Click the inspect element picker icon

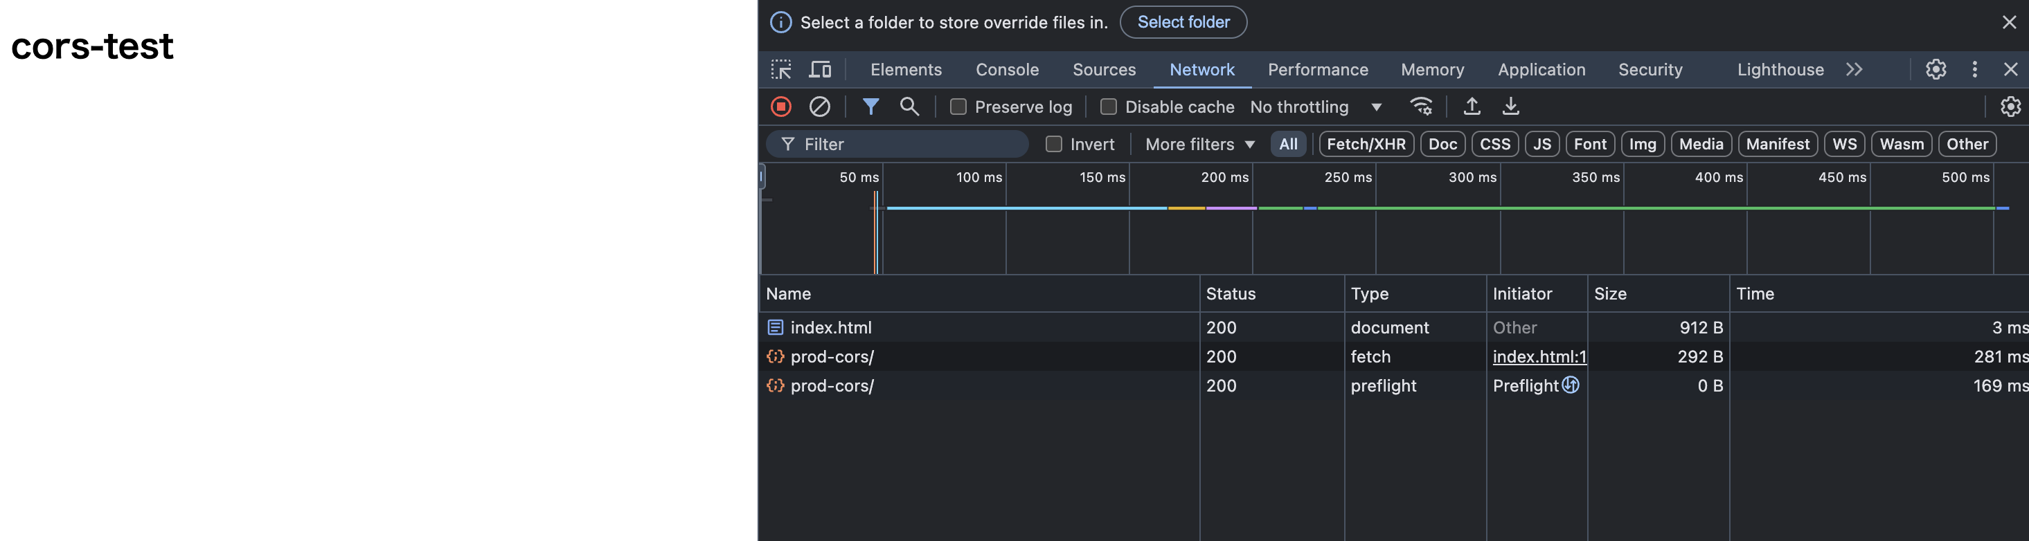coord(780,70)
